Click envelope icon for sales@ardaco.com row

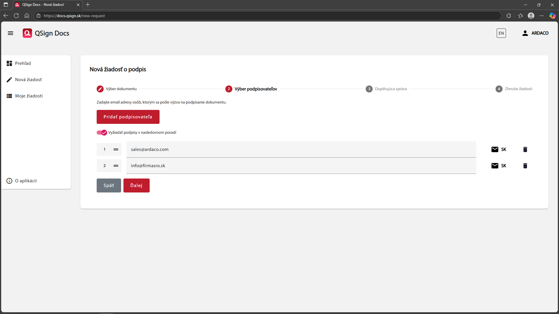(x=495, y=149)
